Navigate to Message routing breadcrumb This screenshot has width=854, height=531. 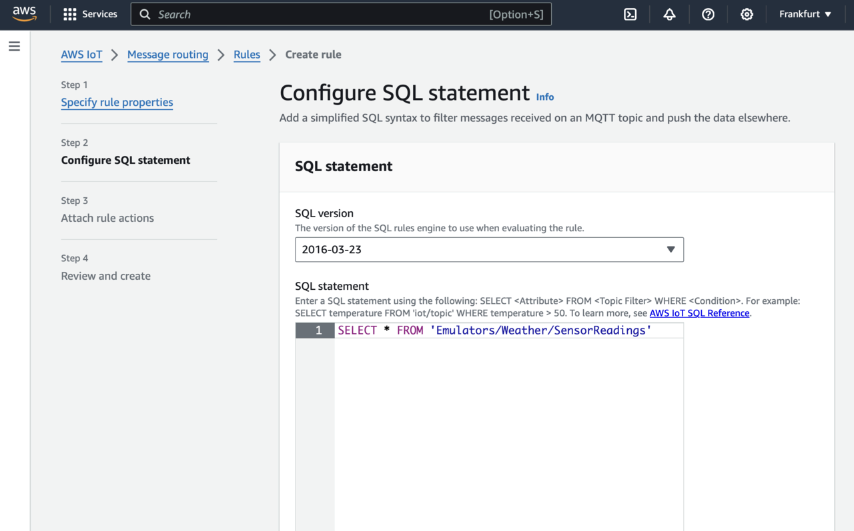click(167, 55)
